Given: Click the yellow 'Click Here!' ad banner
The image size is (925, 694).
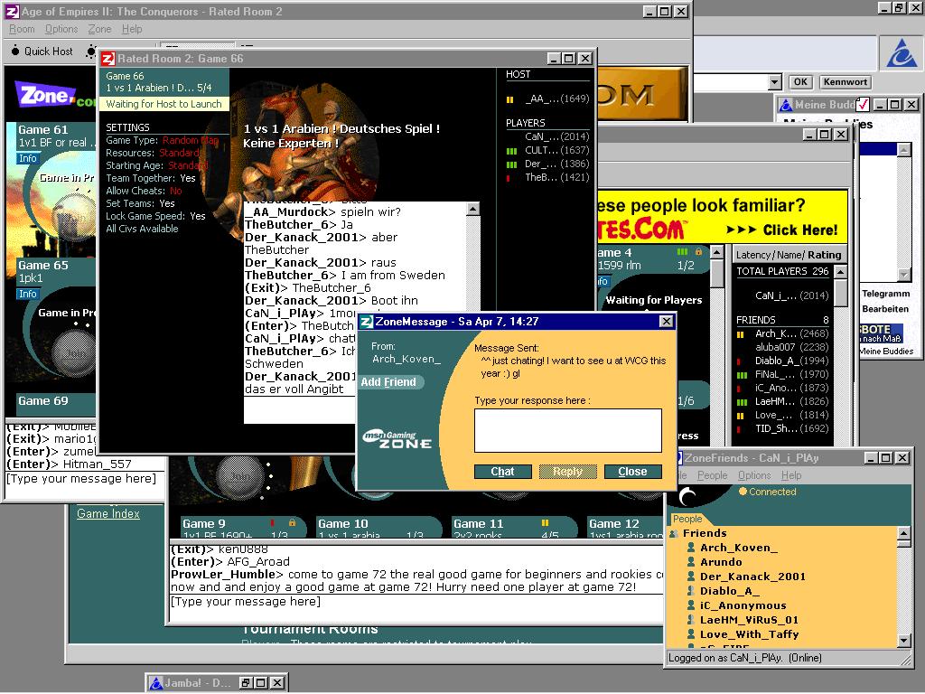Looking at the screenshot, I should 724,217.
